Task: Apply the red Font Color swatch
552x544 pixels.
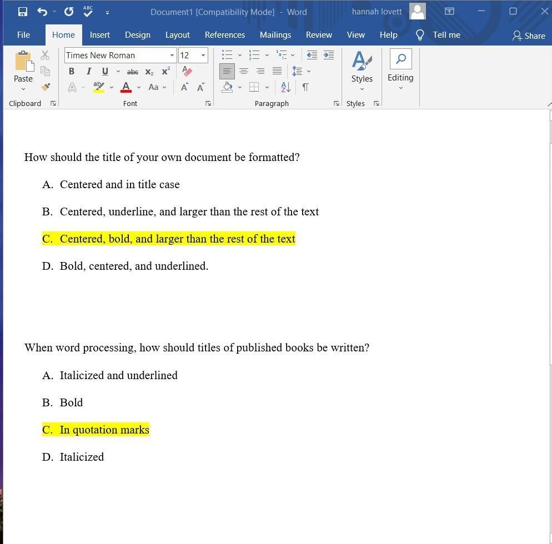Action: (x=126, y=87)
